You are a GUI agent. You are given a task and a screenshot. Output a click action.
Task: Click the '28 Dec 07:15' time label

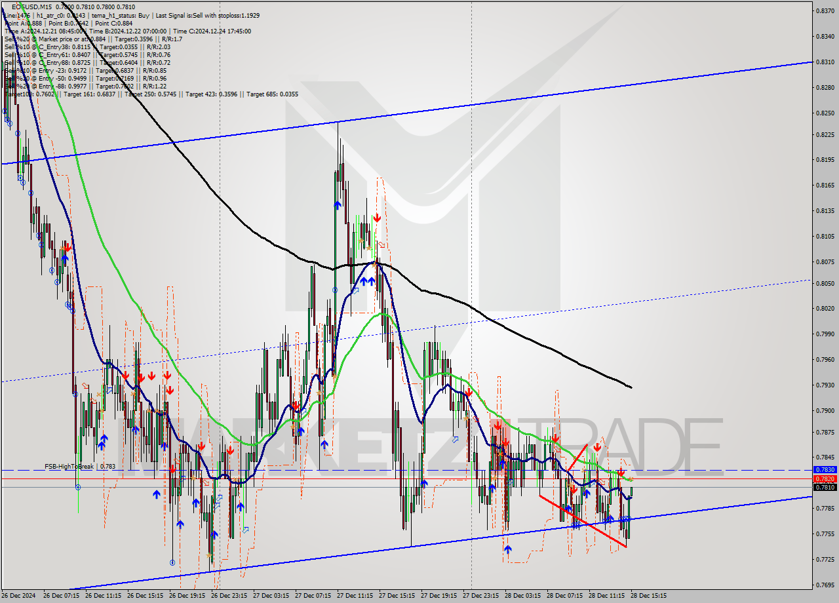(x=564, y=596)
